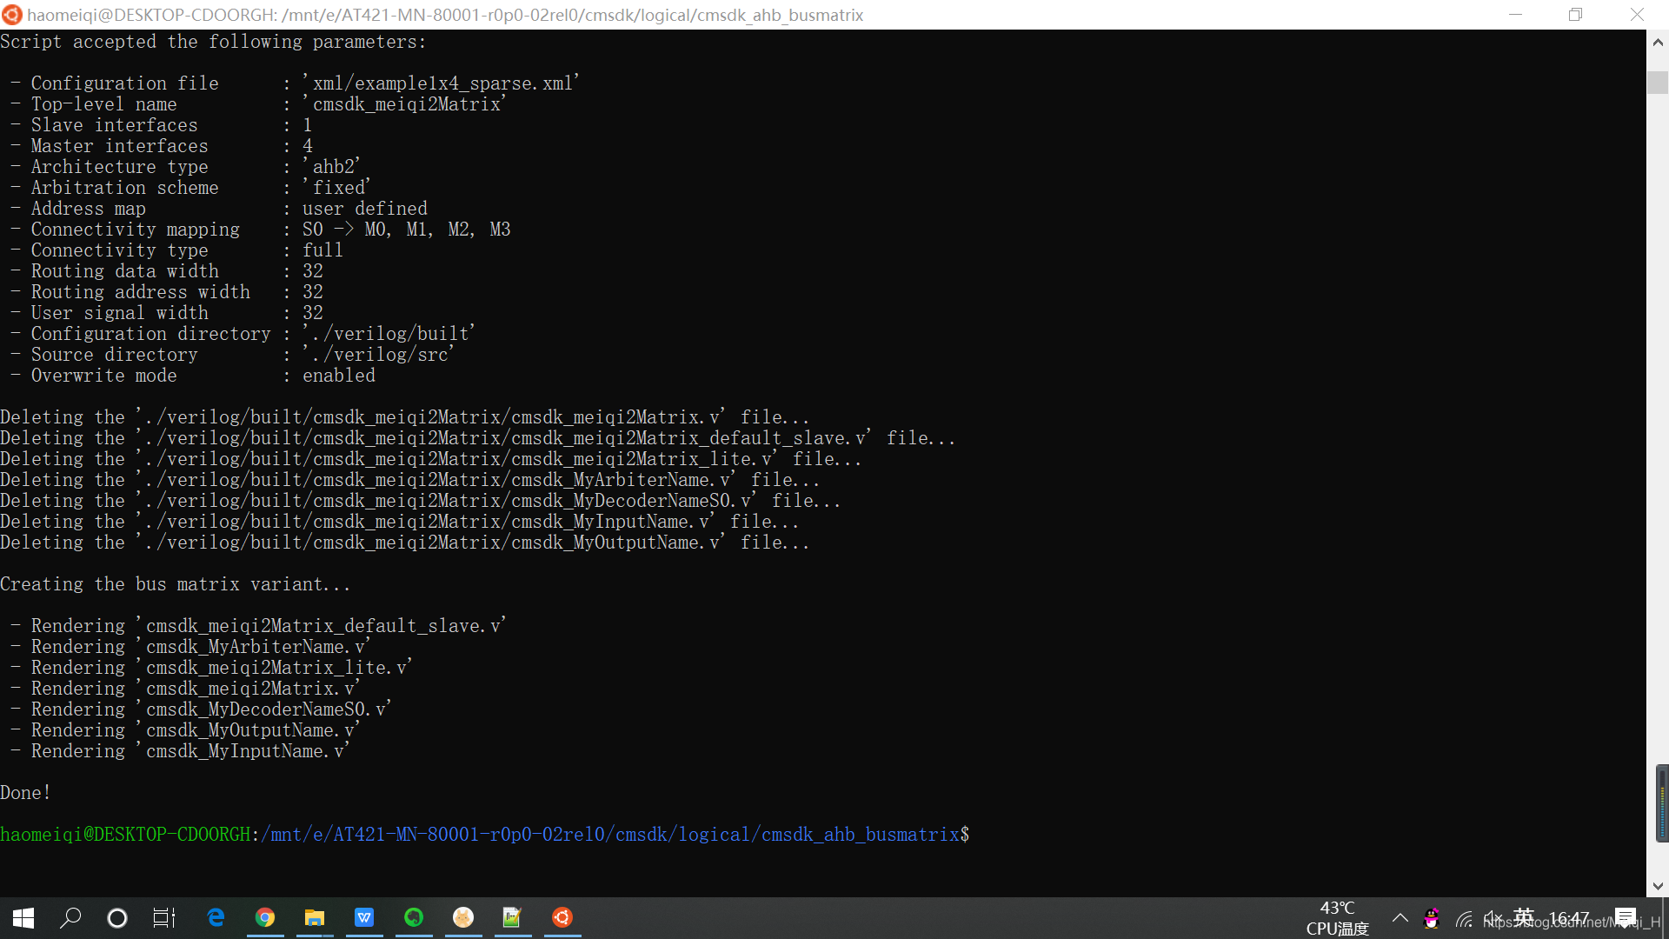Click Rendering 'cmsdk_MyDecoderNameS0.v' line
The image size is (1669, 939).
tap(201, 709)
